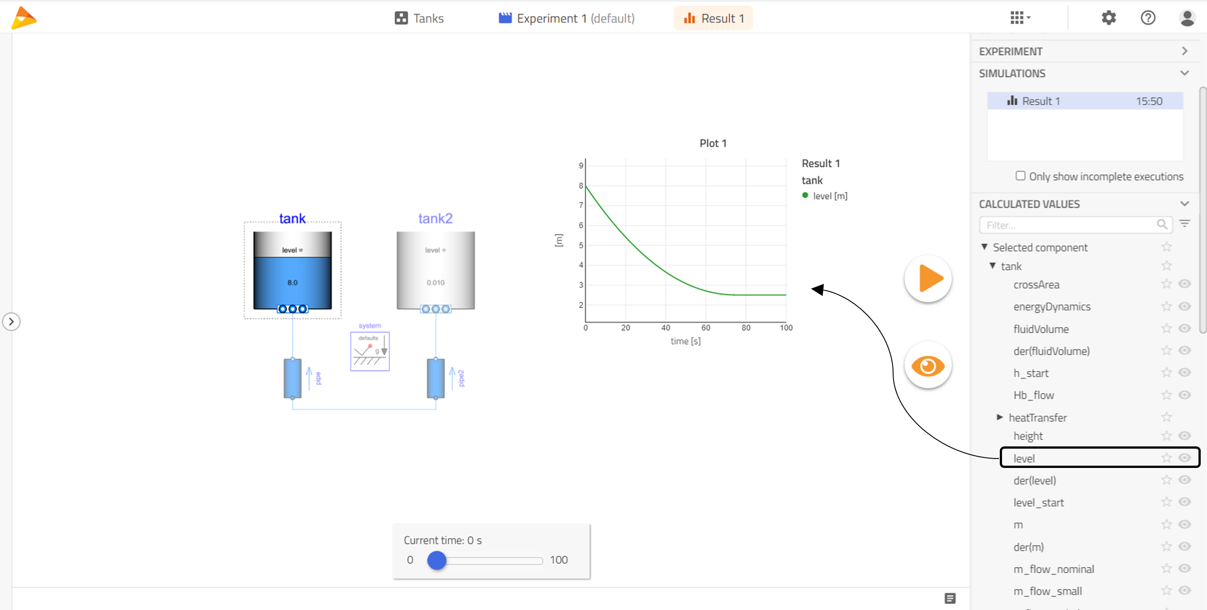Collapse the SIMULATIONS section
This screenshot has width=1207, height=610.
tap(1185, 73)
